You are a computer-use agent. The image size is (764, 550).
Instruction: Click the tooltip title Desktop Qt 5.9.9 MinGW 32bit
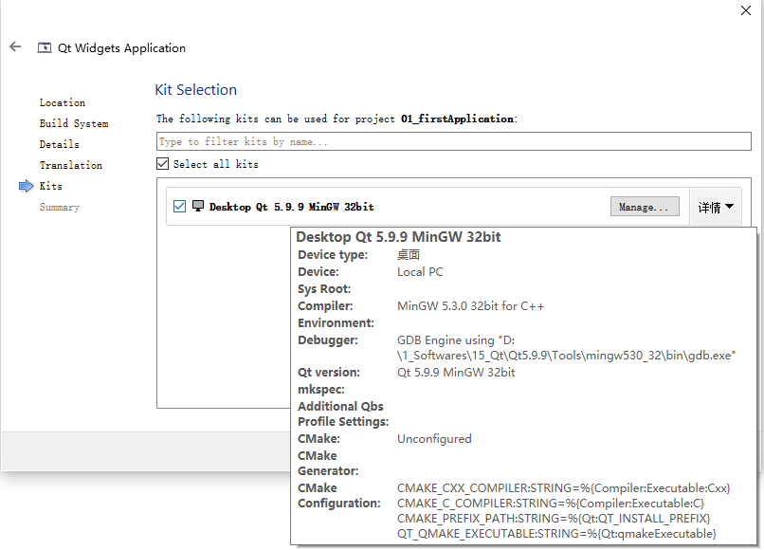398,236
